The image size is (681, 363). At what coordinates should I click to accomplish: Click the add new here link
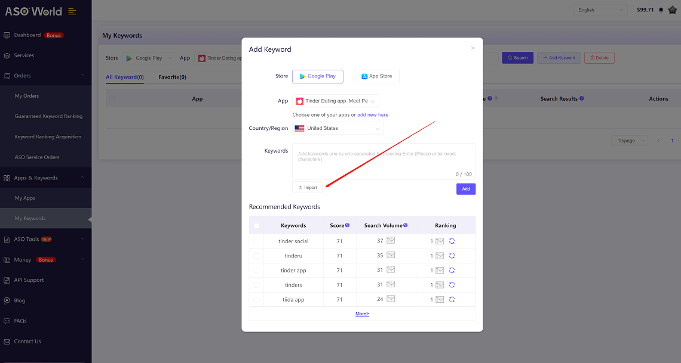point(373,115)
